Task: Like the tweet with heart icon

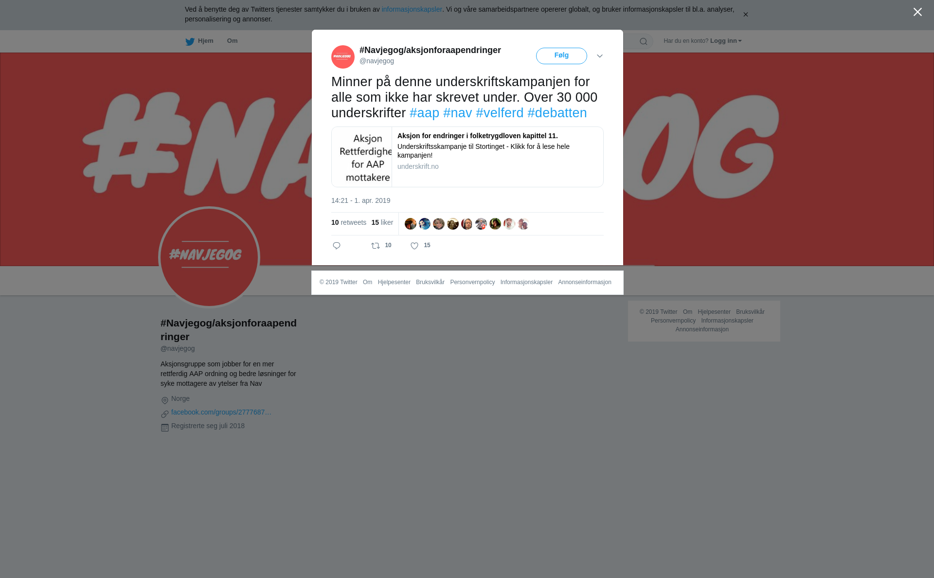Action: point(414,246)
